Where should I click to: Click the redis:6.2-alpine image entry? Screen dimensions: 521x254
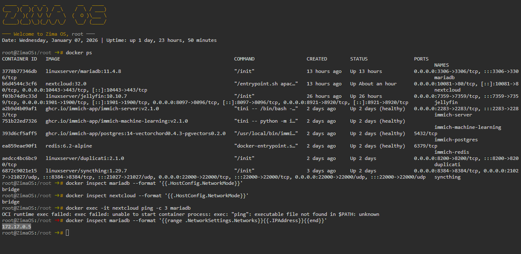tap(69, 146)
